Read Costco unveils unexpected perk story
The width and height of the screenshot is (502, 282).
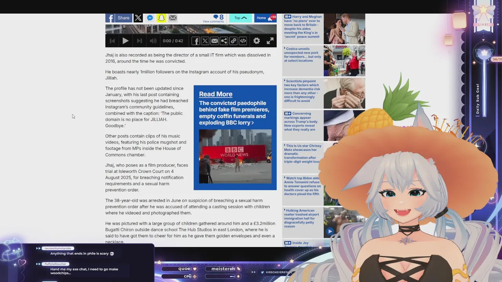click(x=303, y=55)
